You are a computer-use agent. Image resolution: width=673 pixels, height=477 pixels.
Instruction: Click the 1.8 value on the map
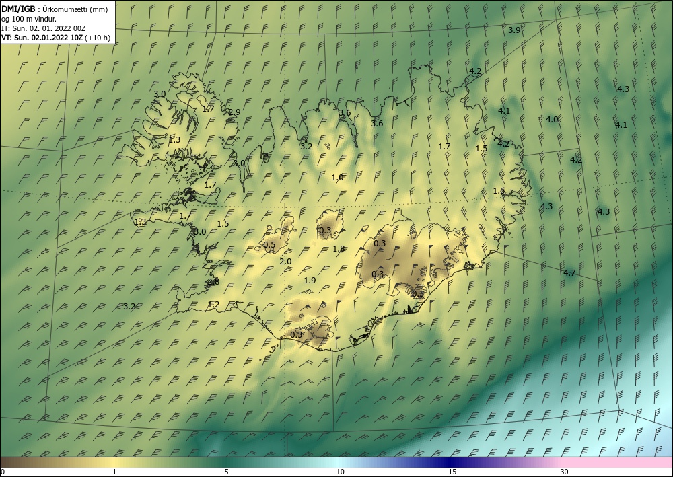click(339, 248)
